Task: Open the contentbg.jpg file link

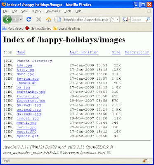Action: pos(31,92)
